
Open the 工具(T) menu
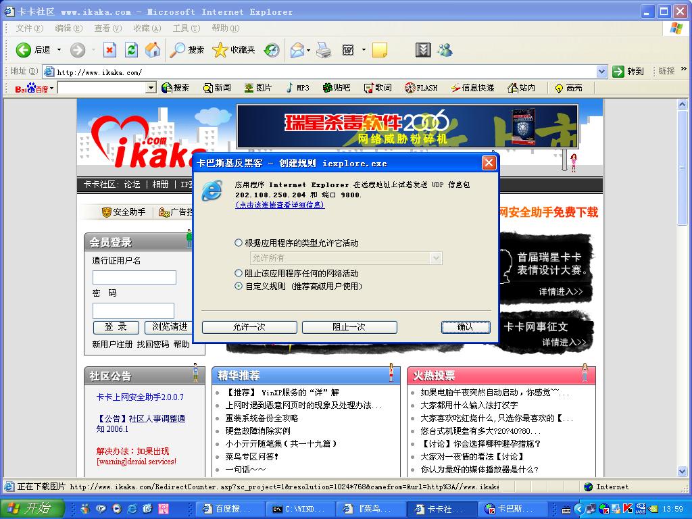point(187,28)
